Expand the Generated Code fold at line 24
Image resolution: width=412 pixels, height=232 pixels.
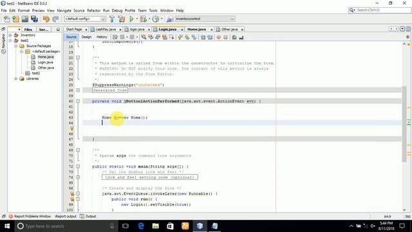tap(78, 90)
